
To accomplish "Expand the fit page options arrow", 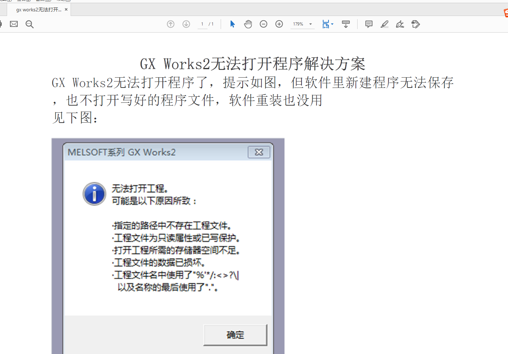I will click(332, 24).
